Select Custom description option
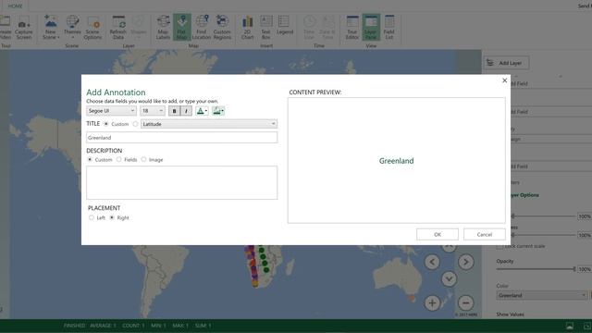 click(x=90, y=159)
